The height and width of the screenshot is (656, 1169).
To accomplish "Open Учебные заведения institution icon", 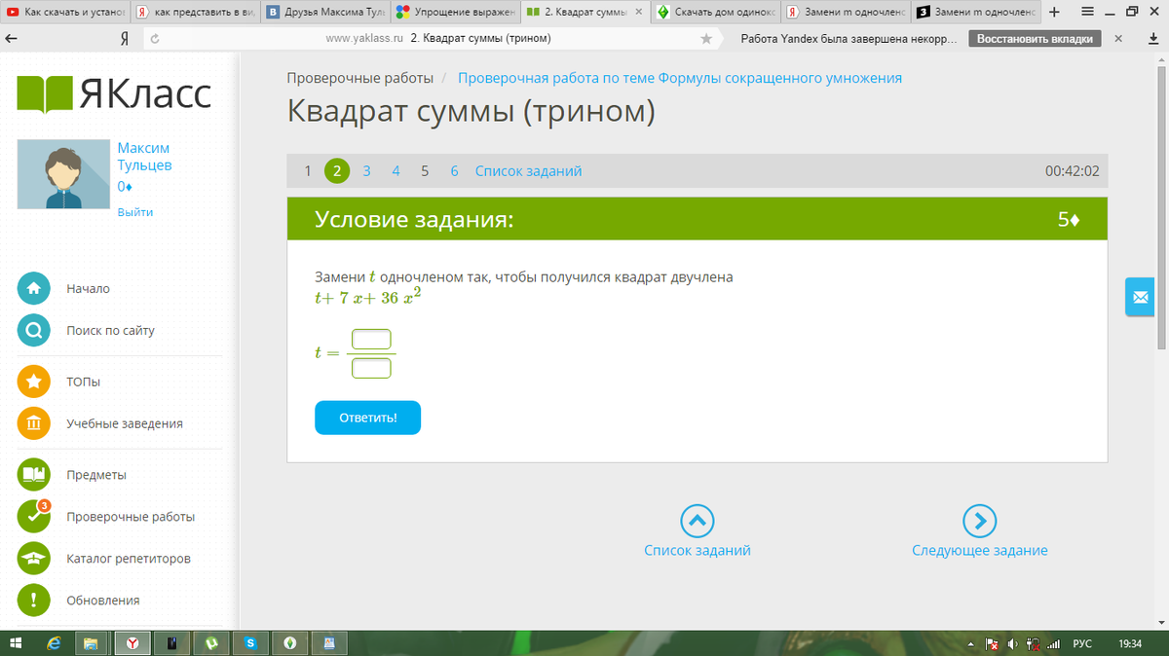I will 34,423.
